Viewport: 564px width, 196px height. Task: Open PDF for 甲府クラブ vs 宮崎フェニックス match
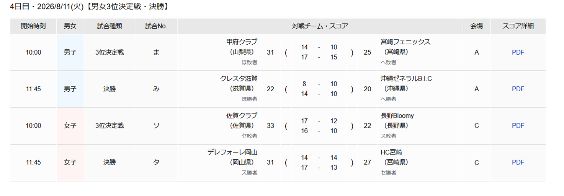518,52
